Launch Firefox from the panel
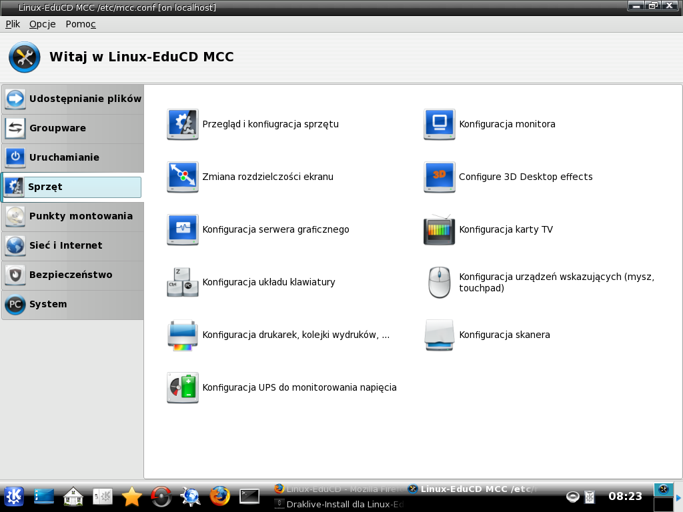 pyautogui.click(x=219, y=496)
